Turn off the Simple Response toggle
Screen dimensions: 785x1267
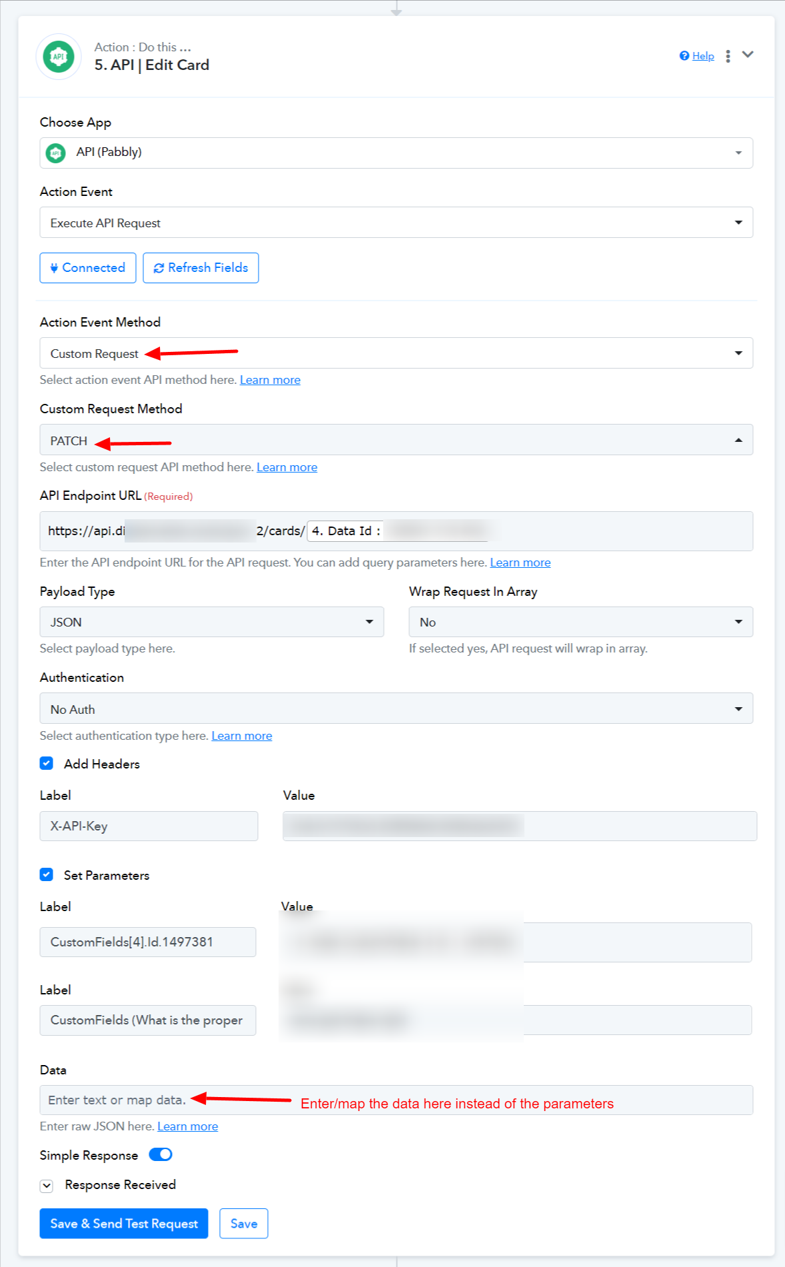click(x=161, y=1155)
